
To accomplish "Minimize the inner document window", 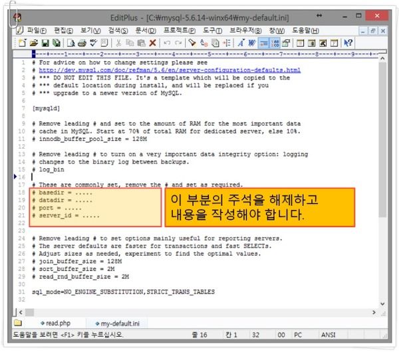I will click(362, 31).
